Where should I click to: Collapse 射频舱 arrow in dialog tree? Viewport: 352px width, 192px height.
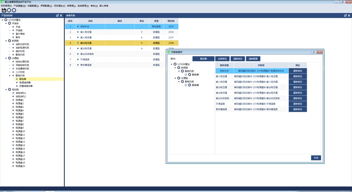click(175, 67)
